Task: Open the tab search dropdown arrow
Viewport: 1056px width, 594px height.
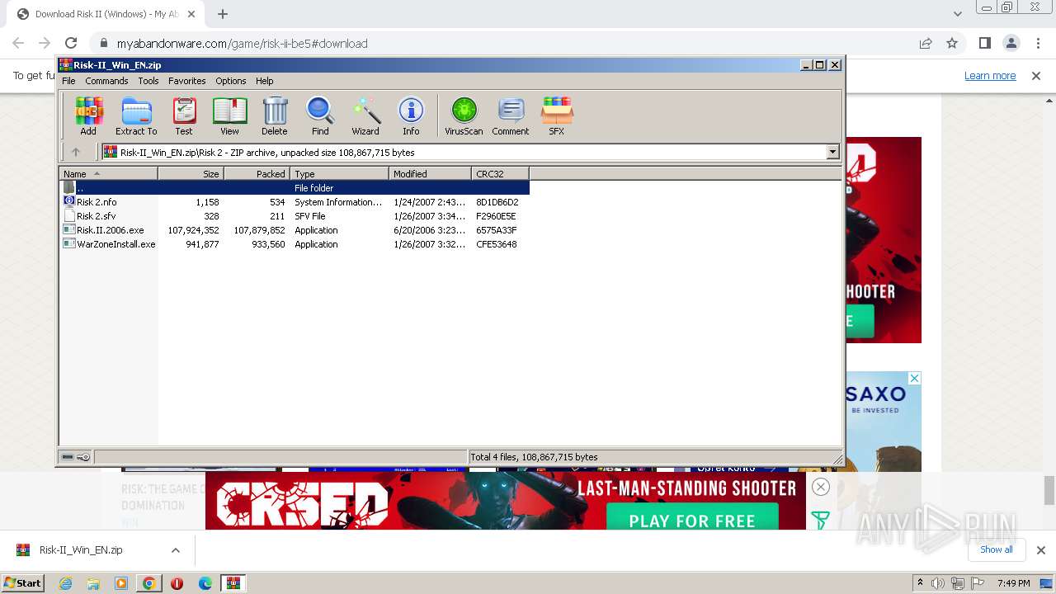Action: [957, 13]
